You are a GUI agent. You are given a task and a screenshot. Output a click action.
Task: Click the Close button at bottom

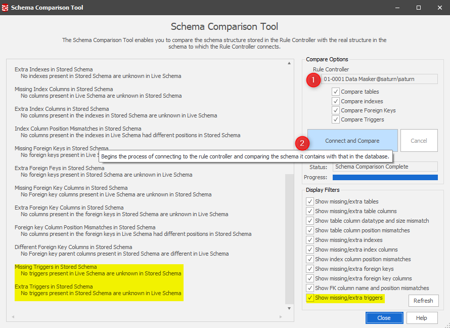384,318
